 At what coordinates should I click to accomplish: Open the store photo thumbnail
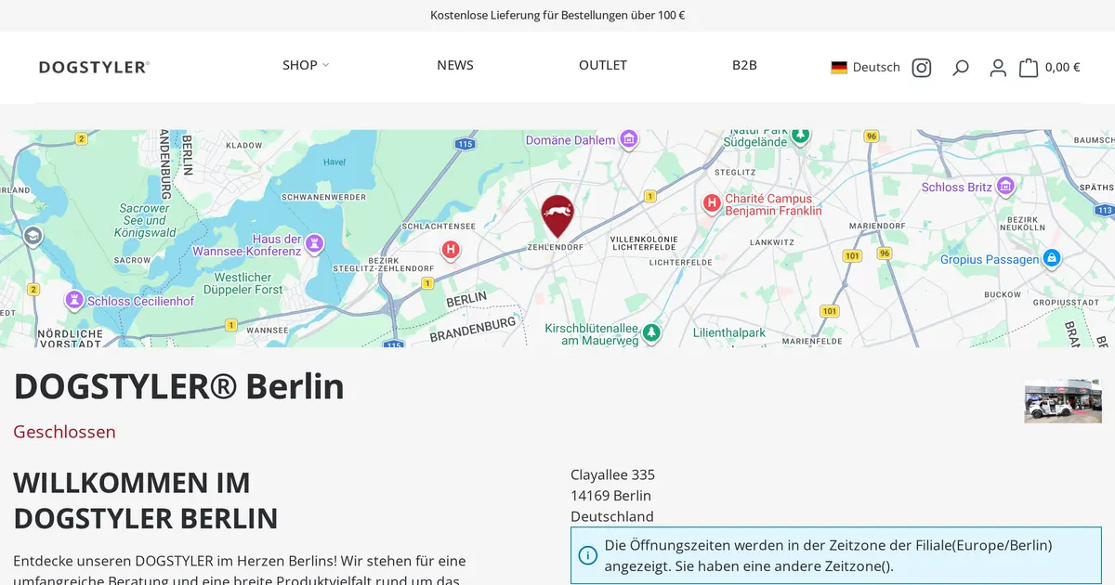coord(1063,401)
